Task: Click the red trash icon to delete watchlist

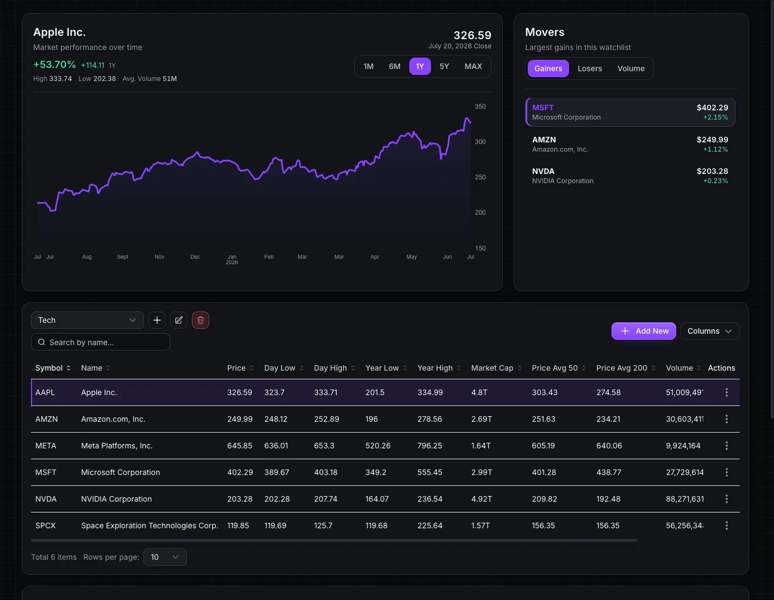Action: click(x=201, y=320)
